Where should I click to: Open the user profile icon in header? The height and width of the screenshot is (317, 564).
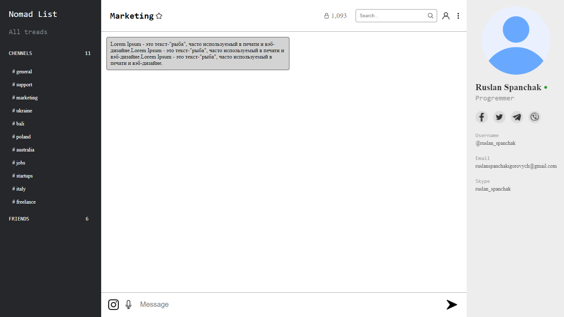(x=446, y=16)
